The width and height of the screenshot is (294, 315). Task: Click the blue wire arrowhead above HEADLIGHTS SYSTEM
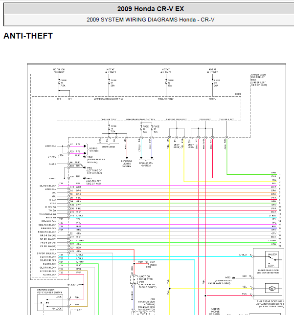[152, 158]
